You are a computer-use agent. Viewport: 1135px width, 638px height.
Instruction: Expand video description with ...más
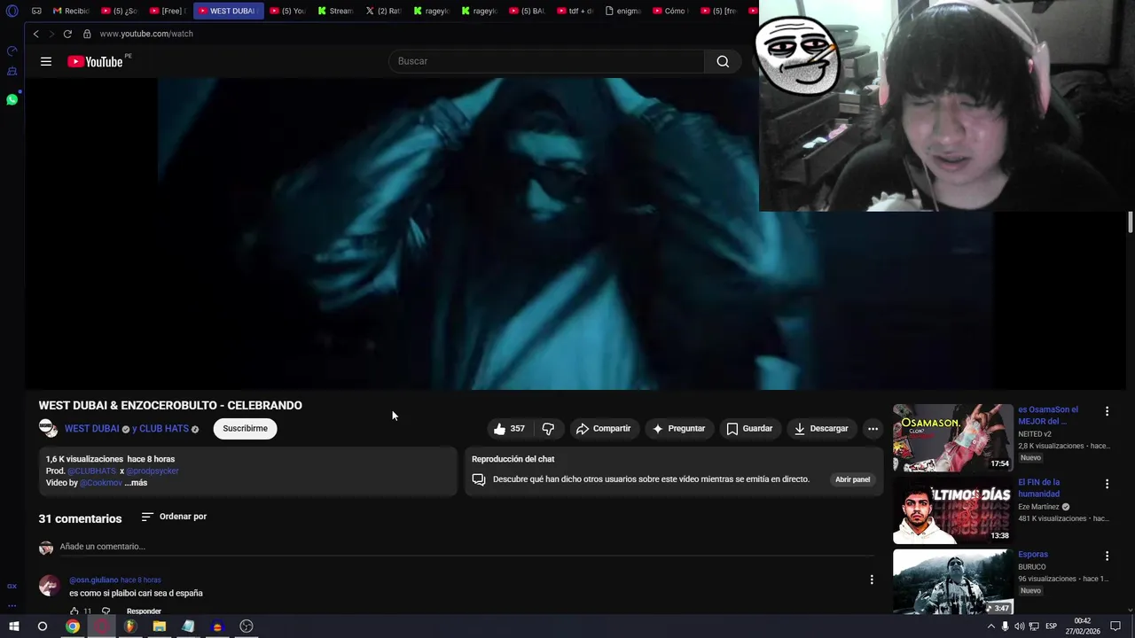point(136,483)
